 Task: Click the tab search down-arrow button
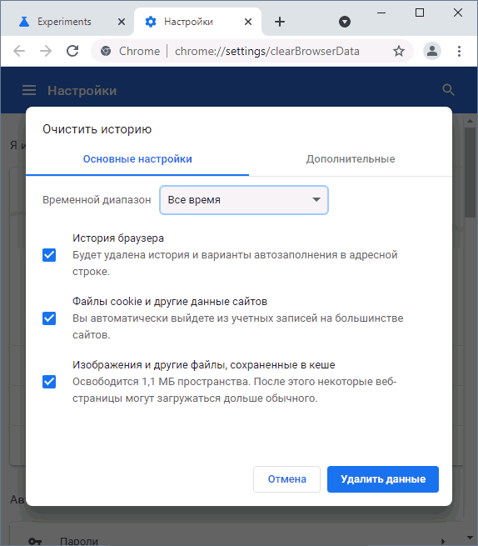click(x=345, y=22)
